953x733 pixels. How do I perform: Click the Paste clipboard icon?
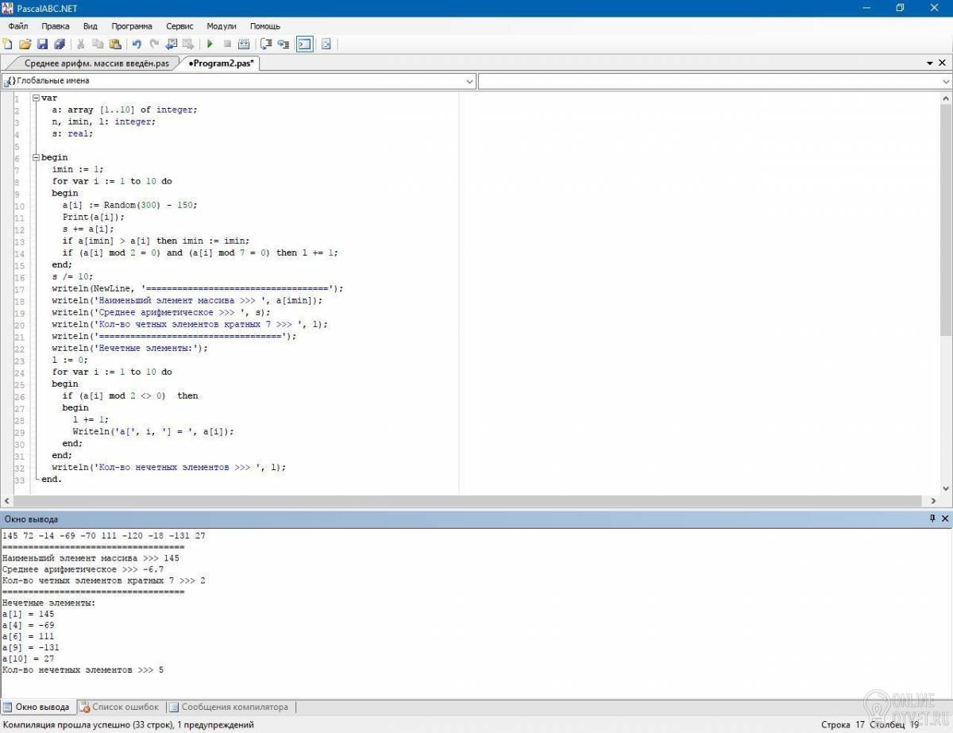click(115, 44)
